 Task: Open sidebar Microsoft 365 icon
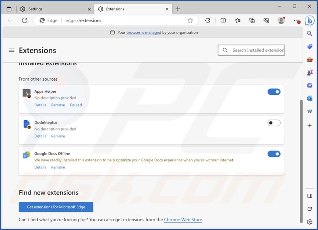tap(310, 85)
